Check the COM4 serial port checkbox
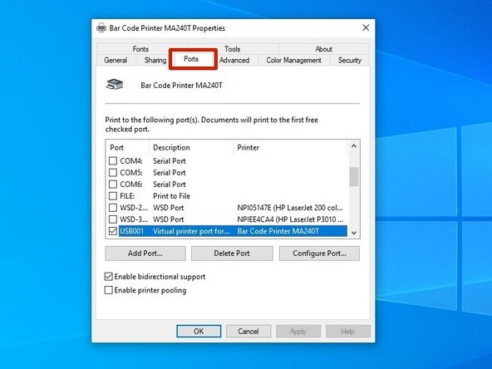Viewport: 492px width, 369px height. point(113,161)
